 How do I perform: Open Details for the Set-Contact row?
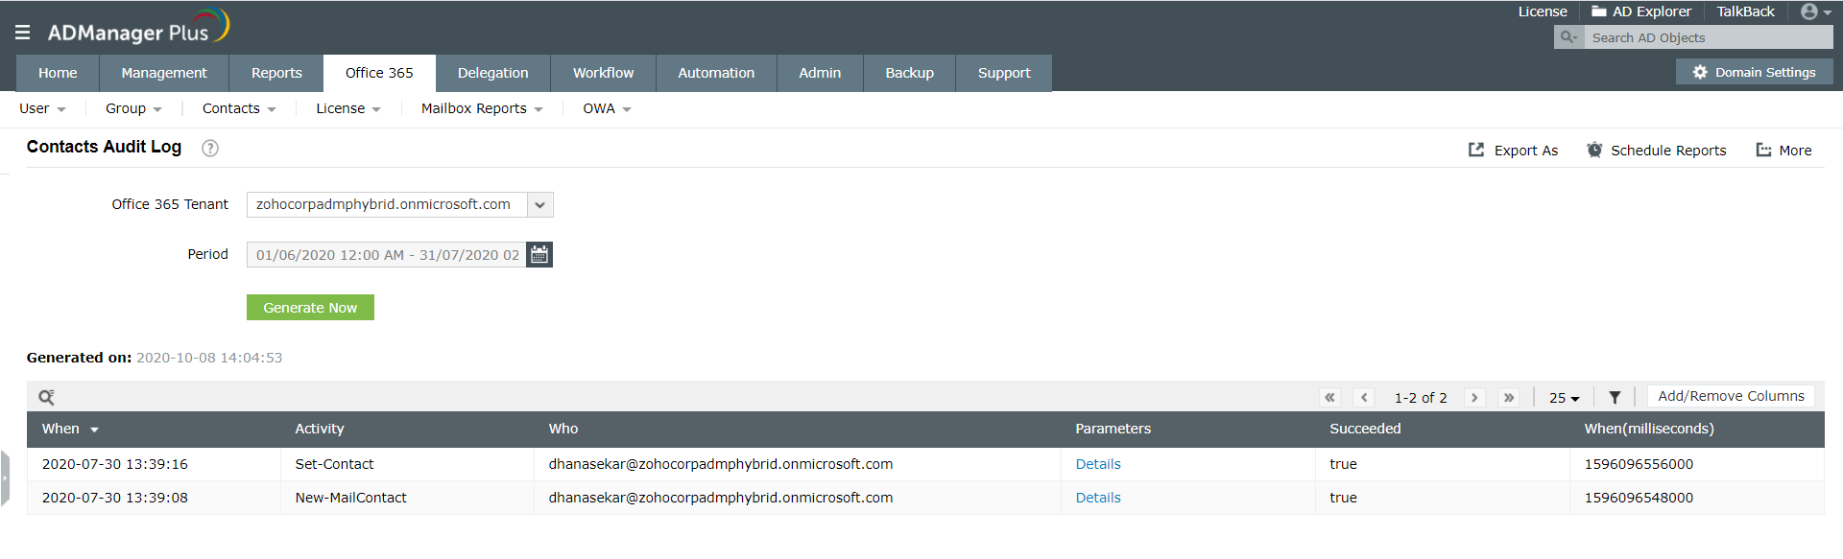(x=1098, y=464)
